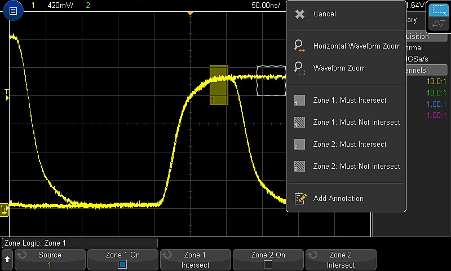Image resolution: width=451 pixels, height=271 pixels.
Task: Click the Zone 2 Must Intersect icon
Action: (299, 145)
